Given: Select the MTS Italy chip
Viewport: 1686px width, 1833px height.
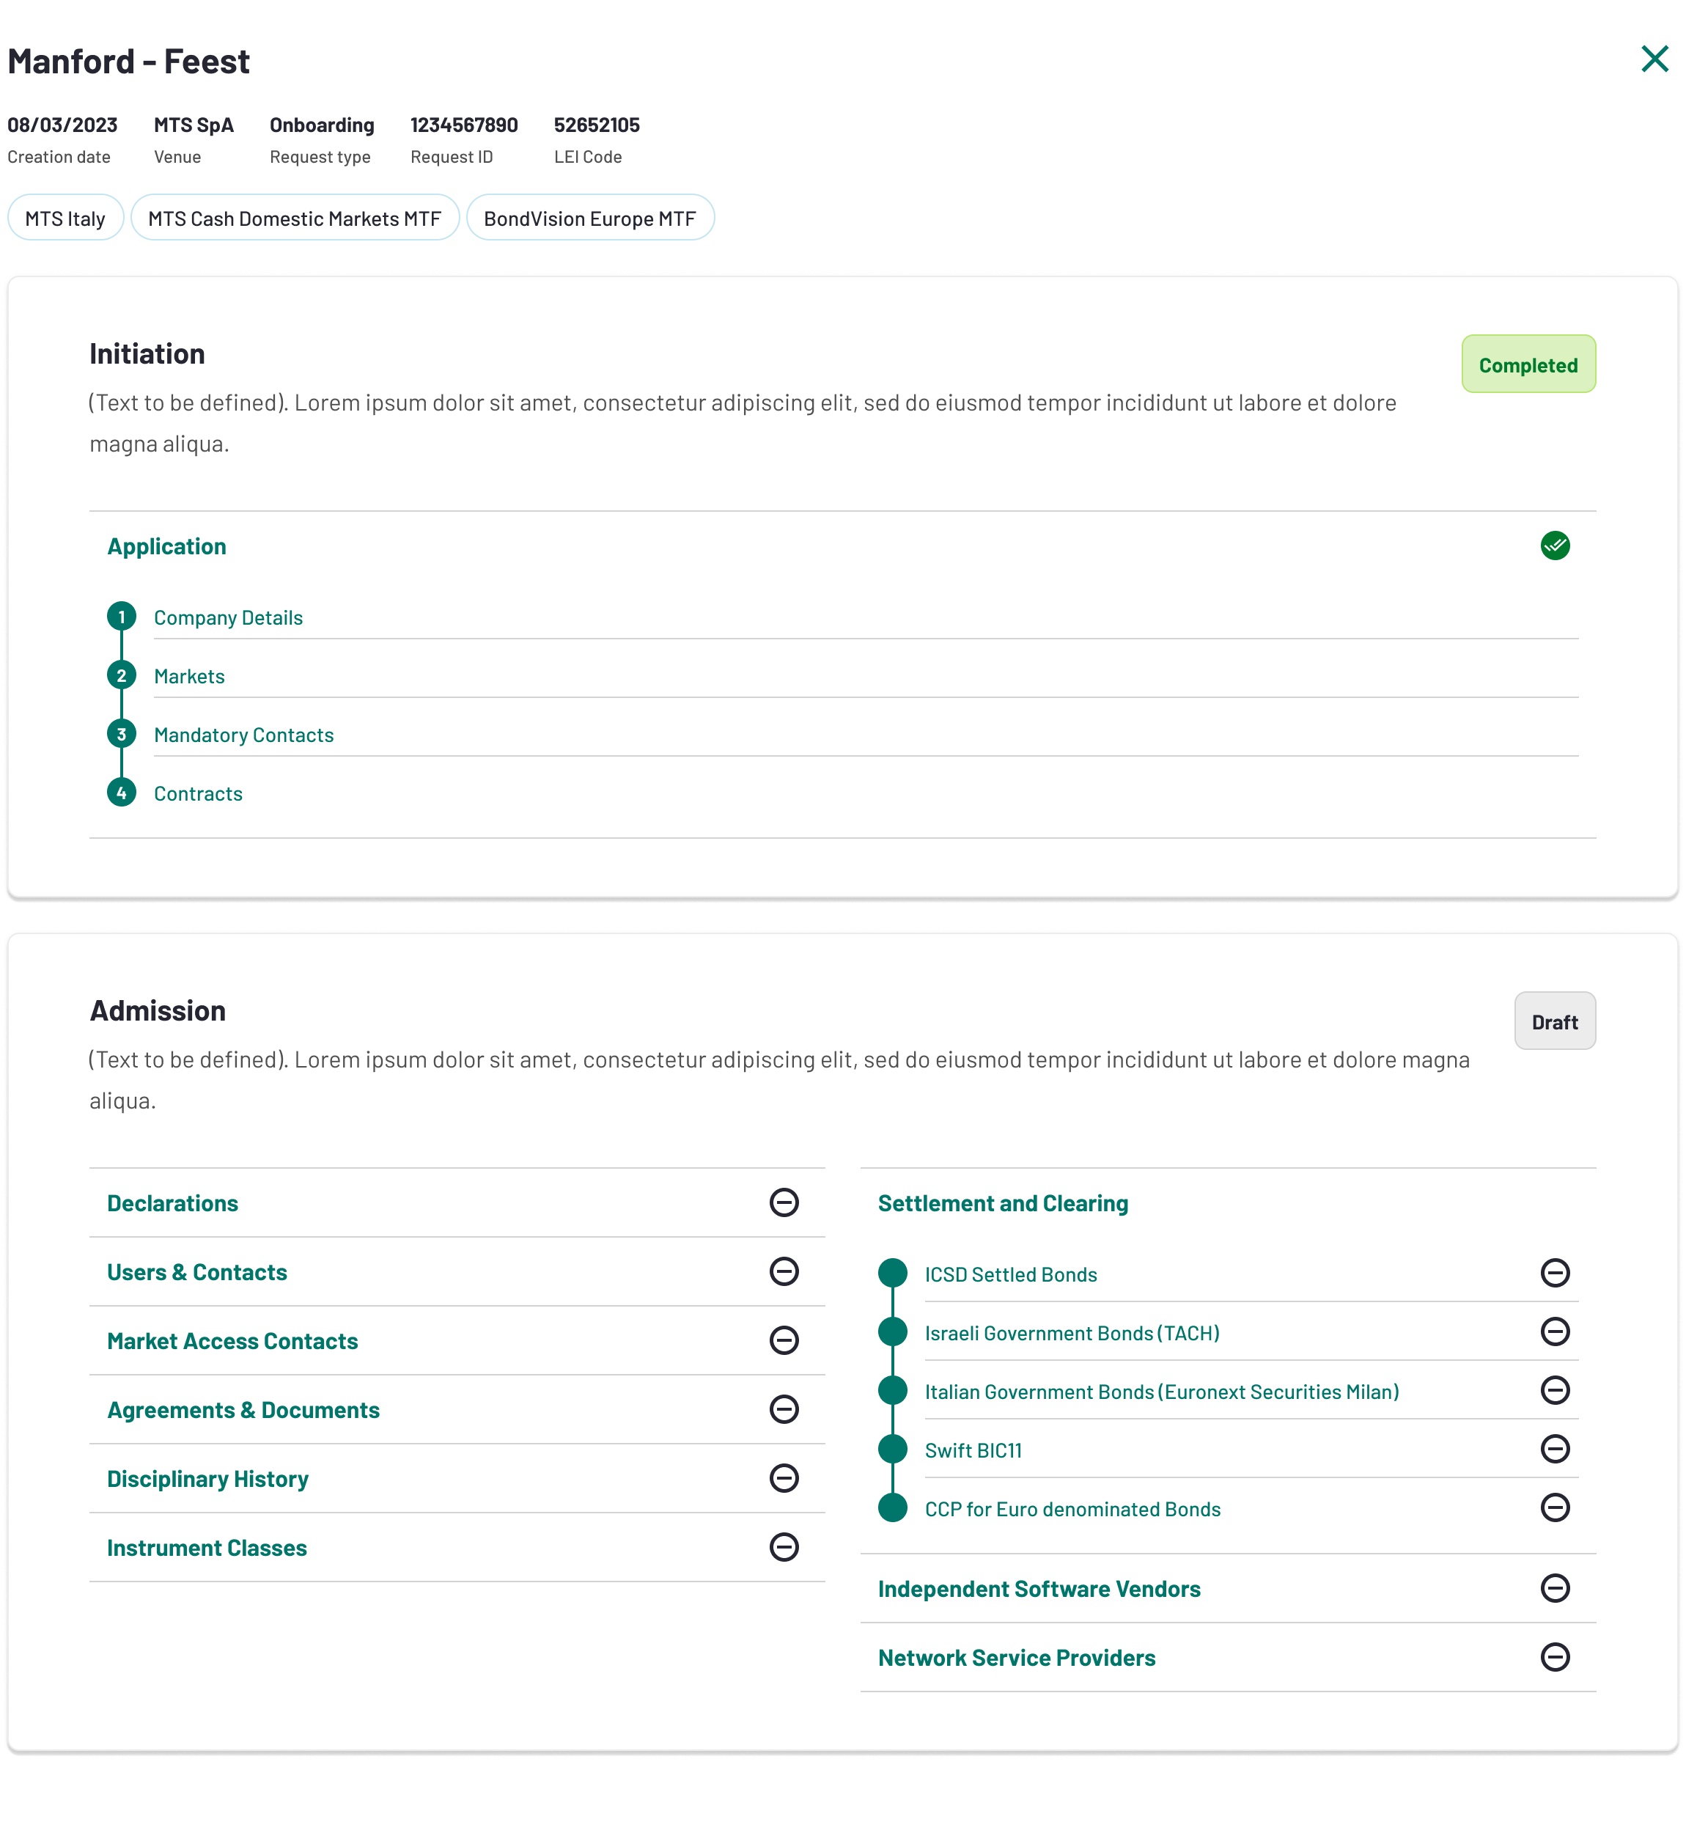Looking at the screenshot, I should (66, 218).
